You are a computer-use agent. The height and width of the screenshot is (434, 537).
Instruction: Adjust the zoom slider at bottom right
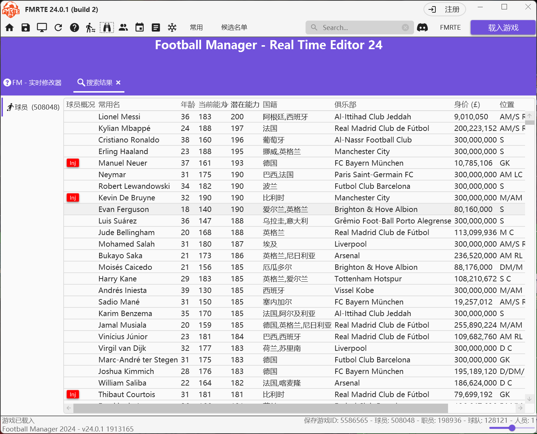(512, 428)
